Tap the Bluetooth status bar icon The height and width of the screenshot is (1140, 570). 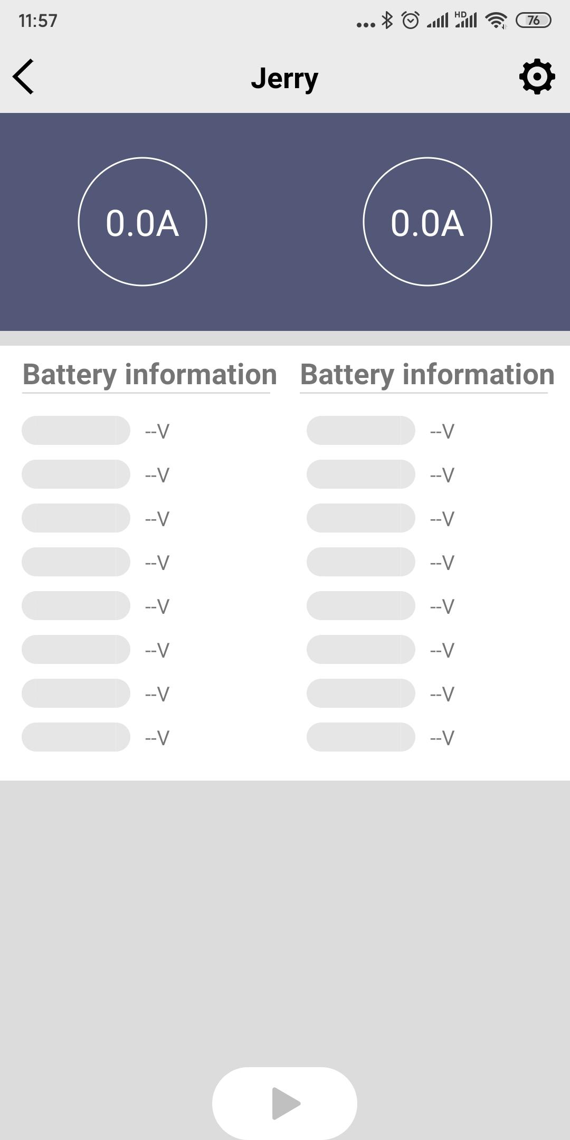click(x=387, y=21)
